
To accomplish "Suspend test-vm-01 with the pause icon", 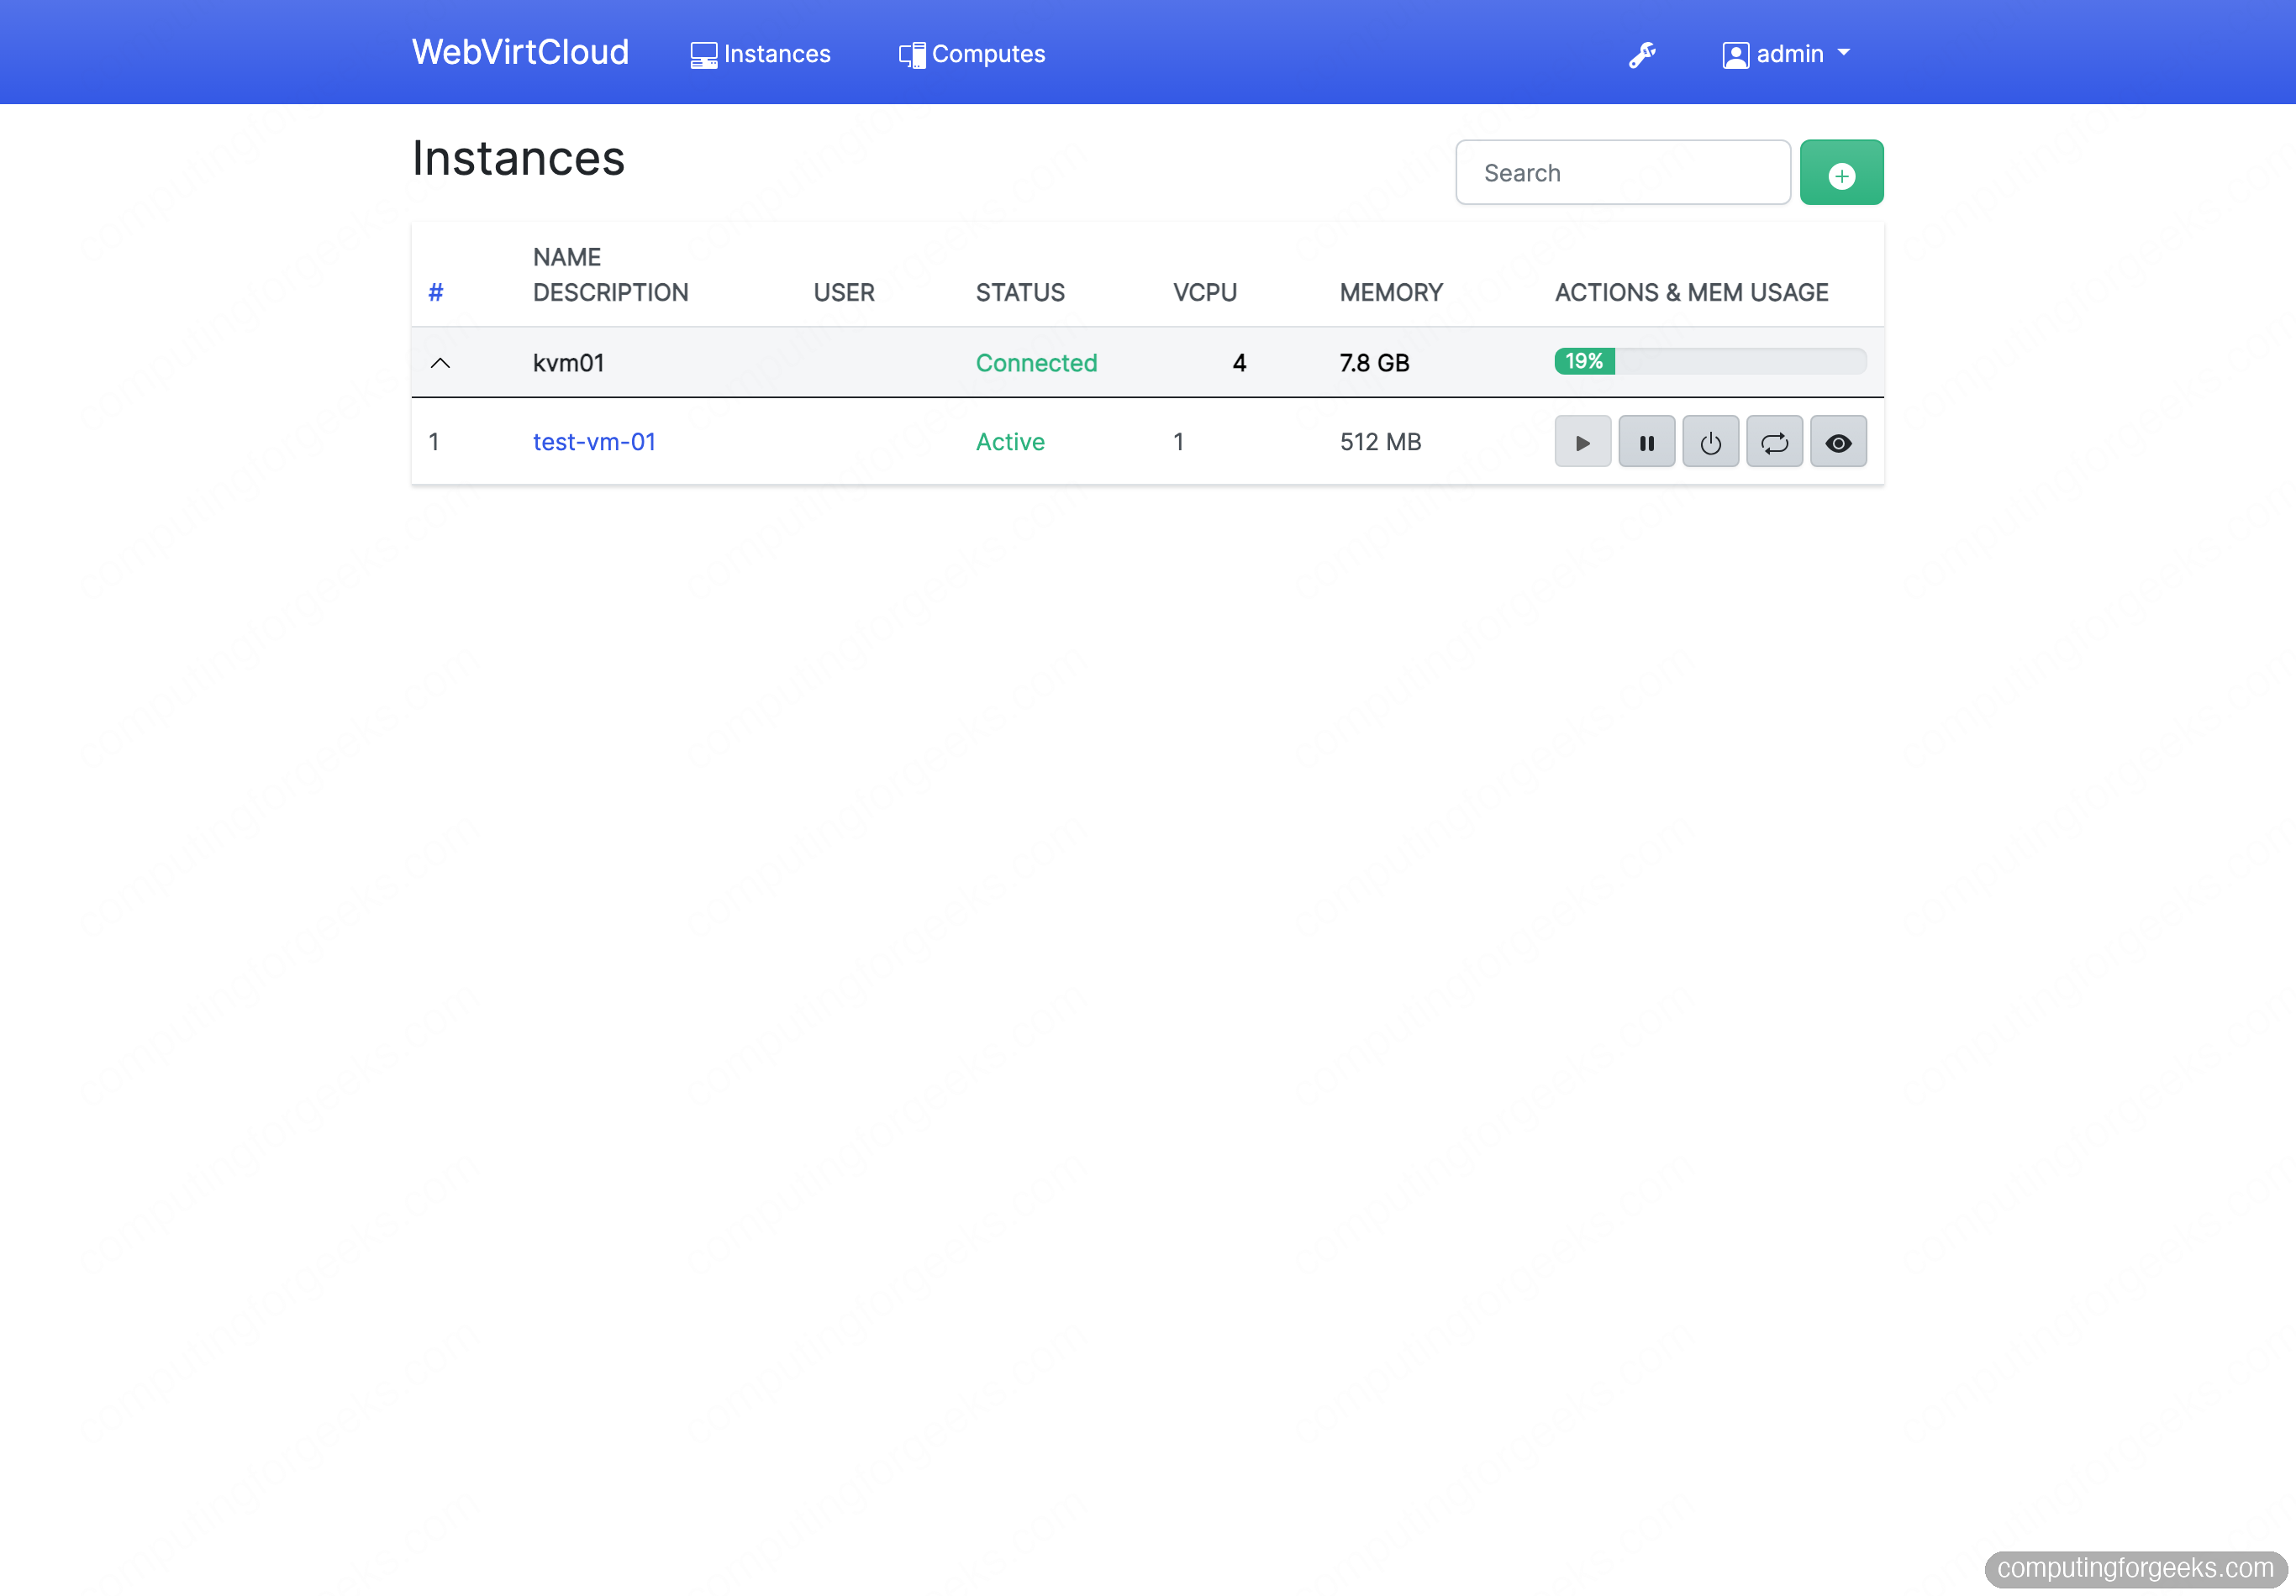I will coord(1646,442).
